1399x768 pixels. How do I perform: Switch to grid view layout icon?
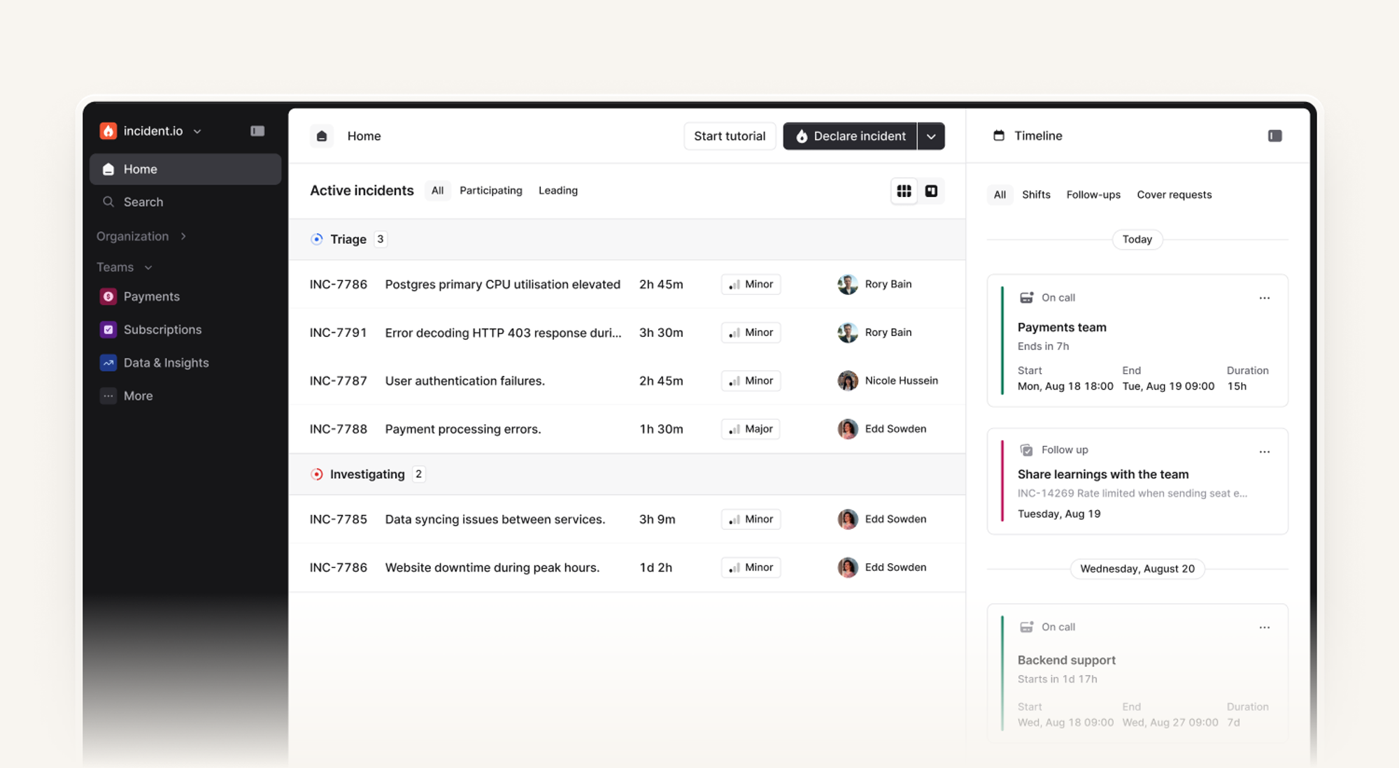coord(904,191)
